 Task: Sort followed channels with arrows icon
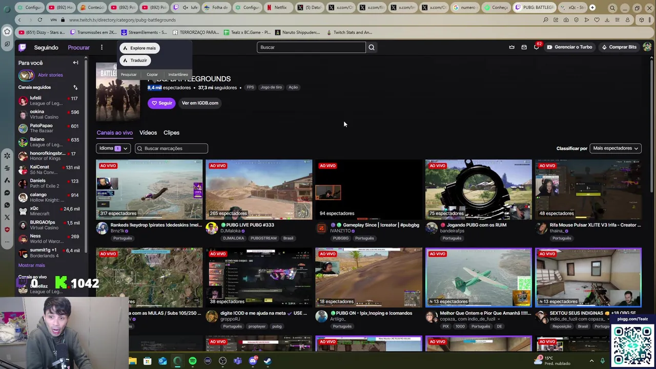[x=75, y=87]
